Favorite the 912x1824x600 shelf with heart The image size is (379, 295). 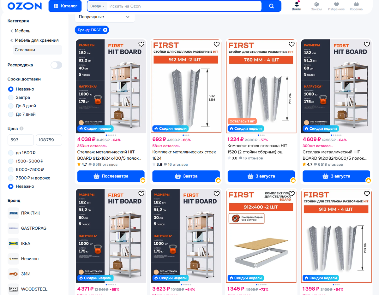(367, 44)
